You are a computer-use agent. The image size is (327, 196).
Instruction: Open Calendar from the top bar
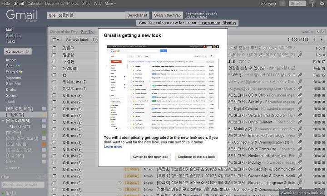[35, 4]
